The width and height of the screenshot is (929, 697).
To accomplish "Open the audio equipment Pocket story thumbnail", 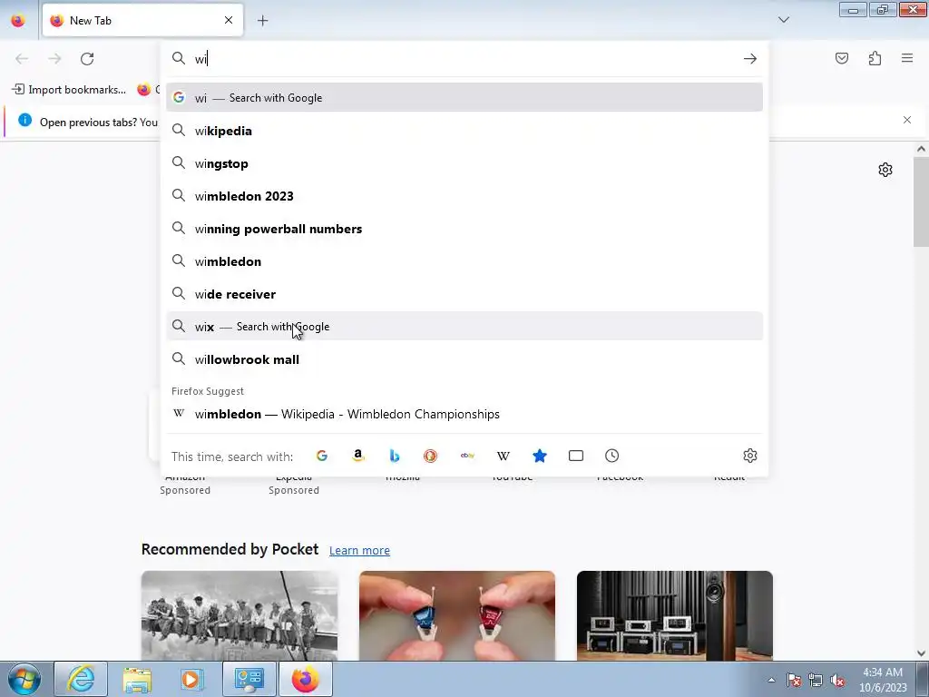I will pos(675,616).
